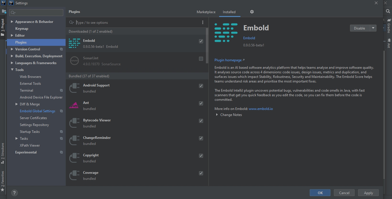Viewport: 392px width, 199px height.
Task: Enable the SonarLint plugin checkbox
Action: point(201,59)
